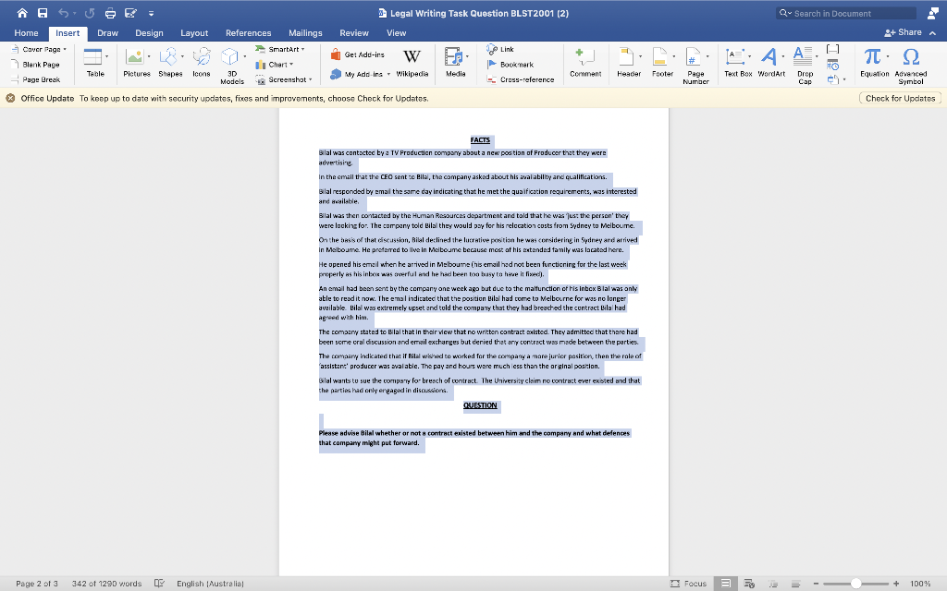The image size is (947, 591).
Task: Open the Design tab
Action: pos(149,33)
